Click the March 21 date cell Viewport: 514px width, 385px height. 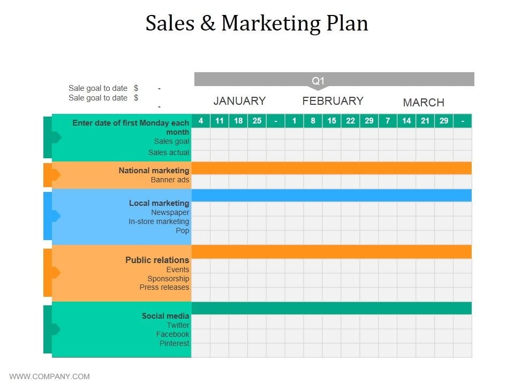point(425,121)
